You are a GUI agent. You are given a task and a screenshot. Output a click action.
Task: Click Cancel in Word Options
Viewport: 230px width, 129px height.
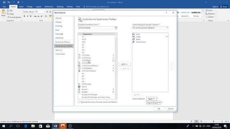(x=171, y=109)
